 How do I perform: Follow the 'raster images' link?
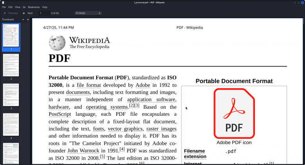[x=161, y=129]
